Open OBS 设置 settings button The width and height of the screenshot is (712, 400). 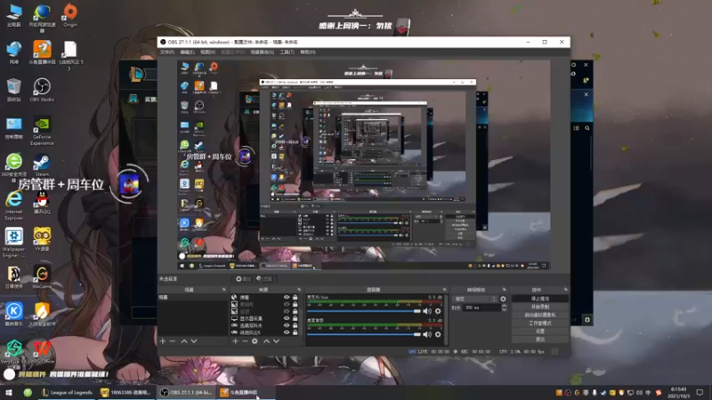[540, 331]
